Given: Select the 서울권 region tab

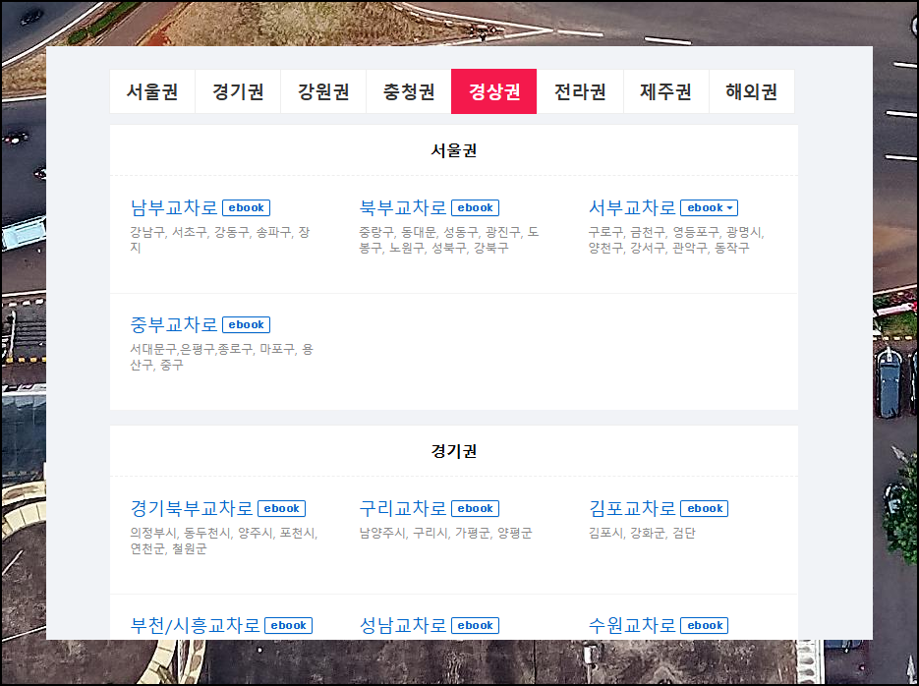Looking at the screenshot, I should pyautogui.click(x=152, y=91).
